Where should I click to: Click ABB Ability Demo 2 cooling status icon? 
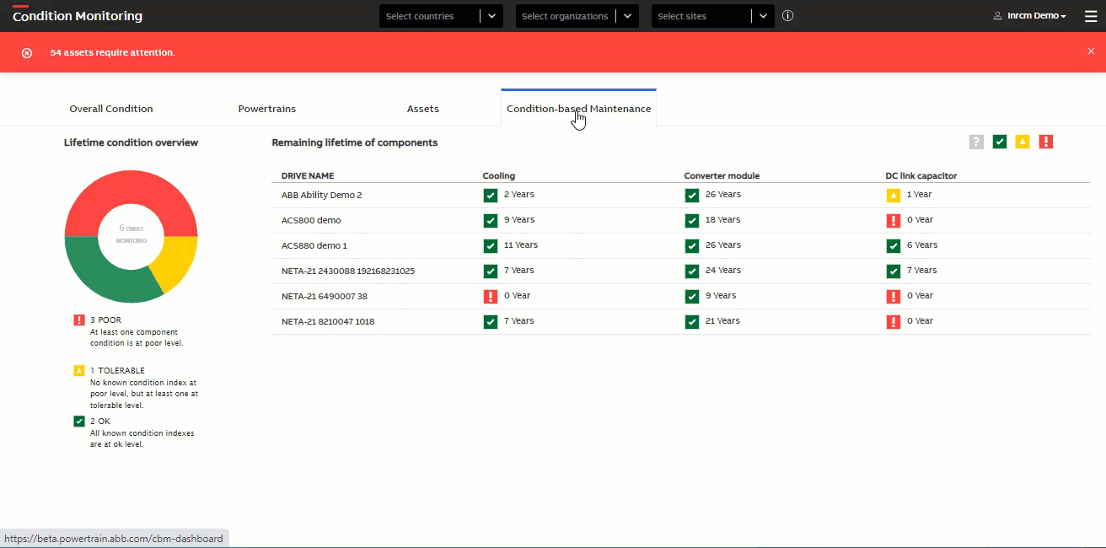pos(491,196)
